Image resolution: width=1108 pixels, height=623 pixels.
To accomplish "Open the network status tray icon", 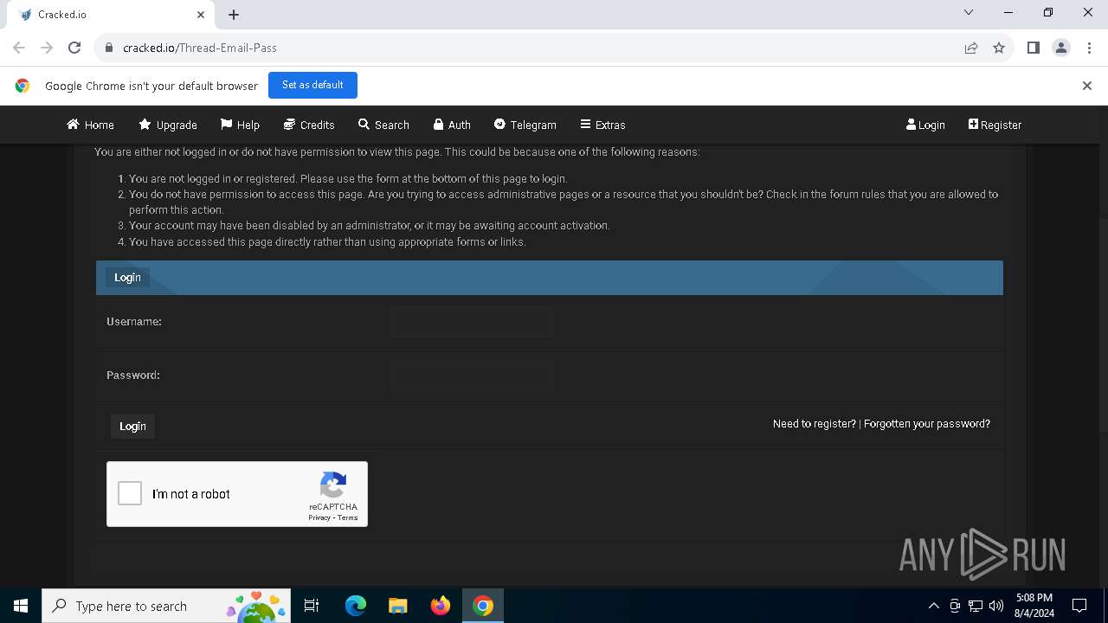I will pos(976,606).
